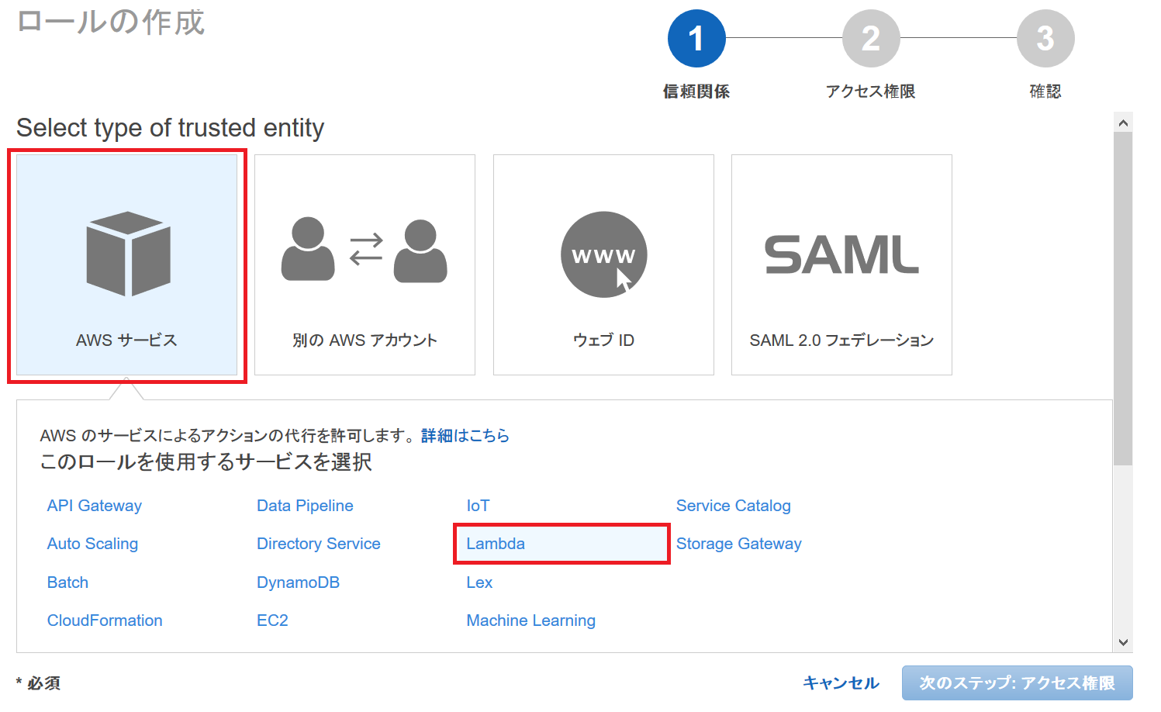This screenshot has height=712, width=1161.
Task: Select Data Pipeline service
Action: [305, 506]
